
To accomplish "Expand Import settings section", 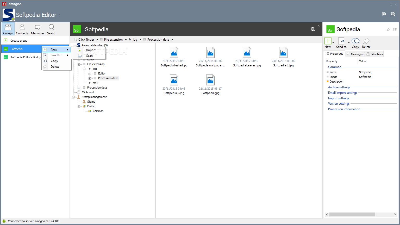I will [x=339, y=98].
